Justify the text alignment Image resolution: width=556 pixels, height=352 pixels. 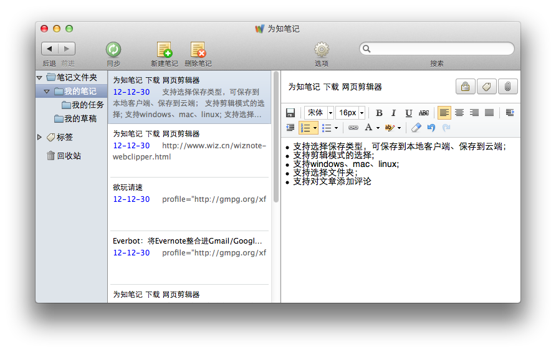(489, 113)
